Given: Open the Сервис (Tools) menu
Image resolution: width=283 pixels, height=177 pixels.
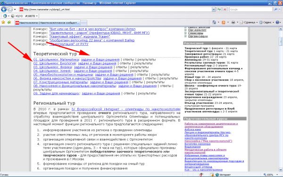Looking at the screenshot, I should 267,22.
